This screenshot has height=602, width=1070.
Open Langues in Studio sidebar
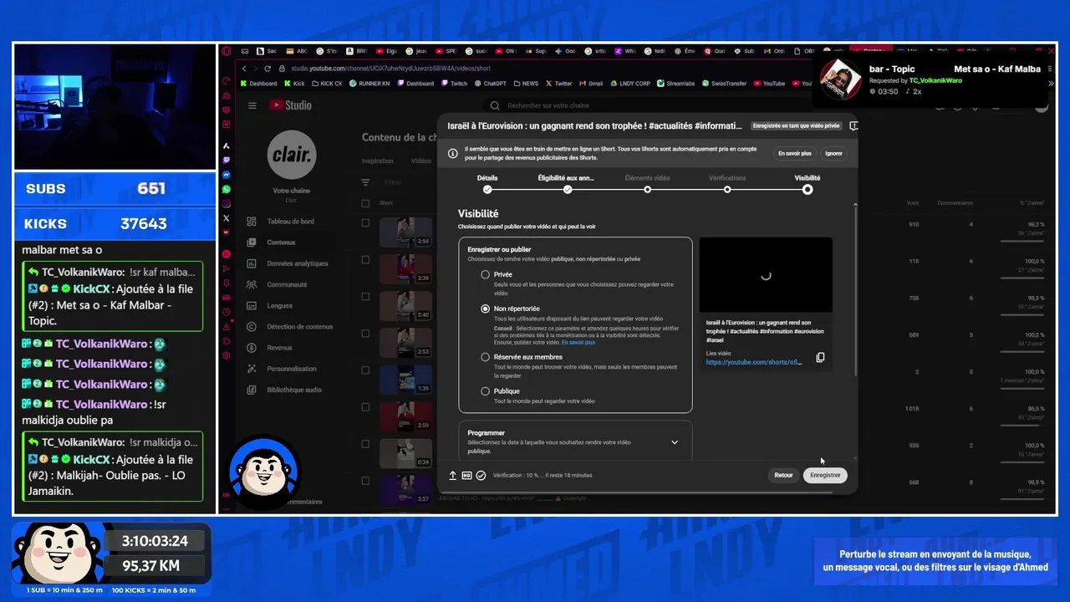pos(279,306)
